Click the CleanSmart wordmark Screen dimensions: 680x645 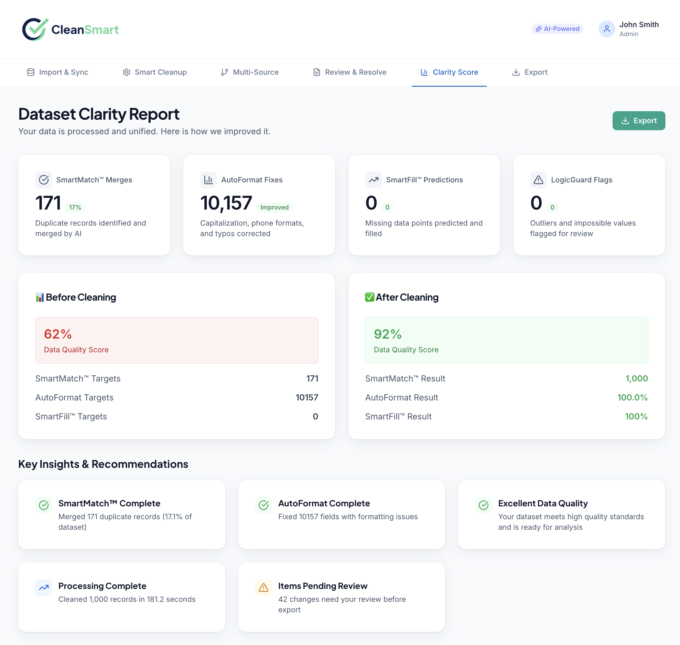click(85, 29)
